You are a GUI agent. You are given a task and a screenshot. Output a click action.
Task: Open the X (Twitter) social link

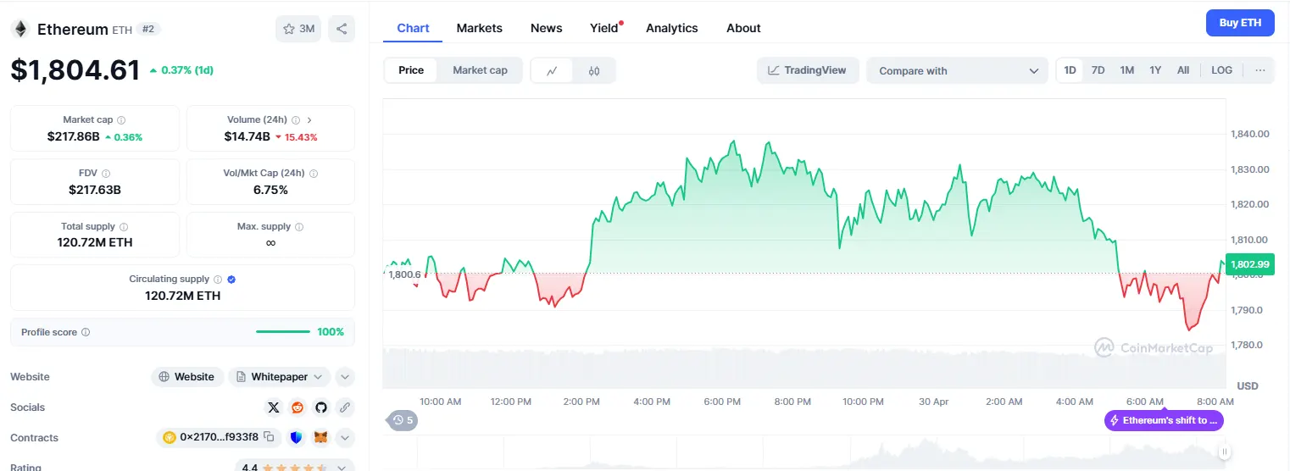coord(273,407)
